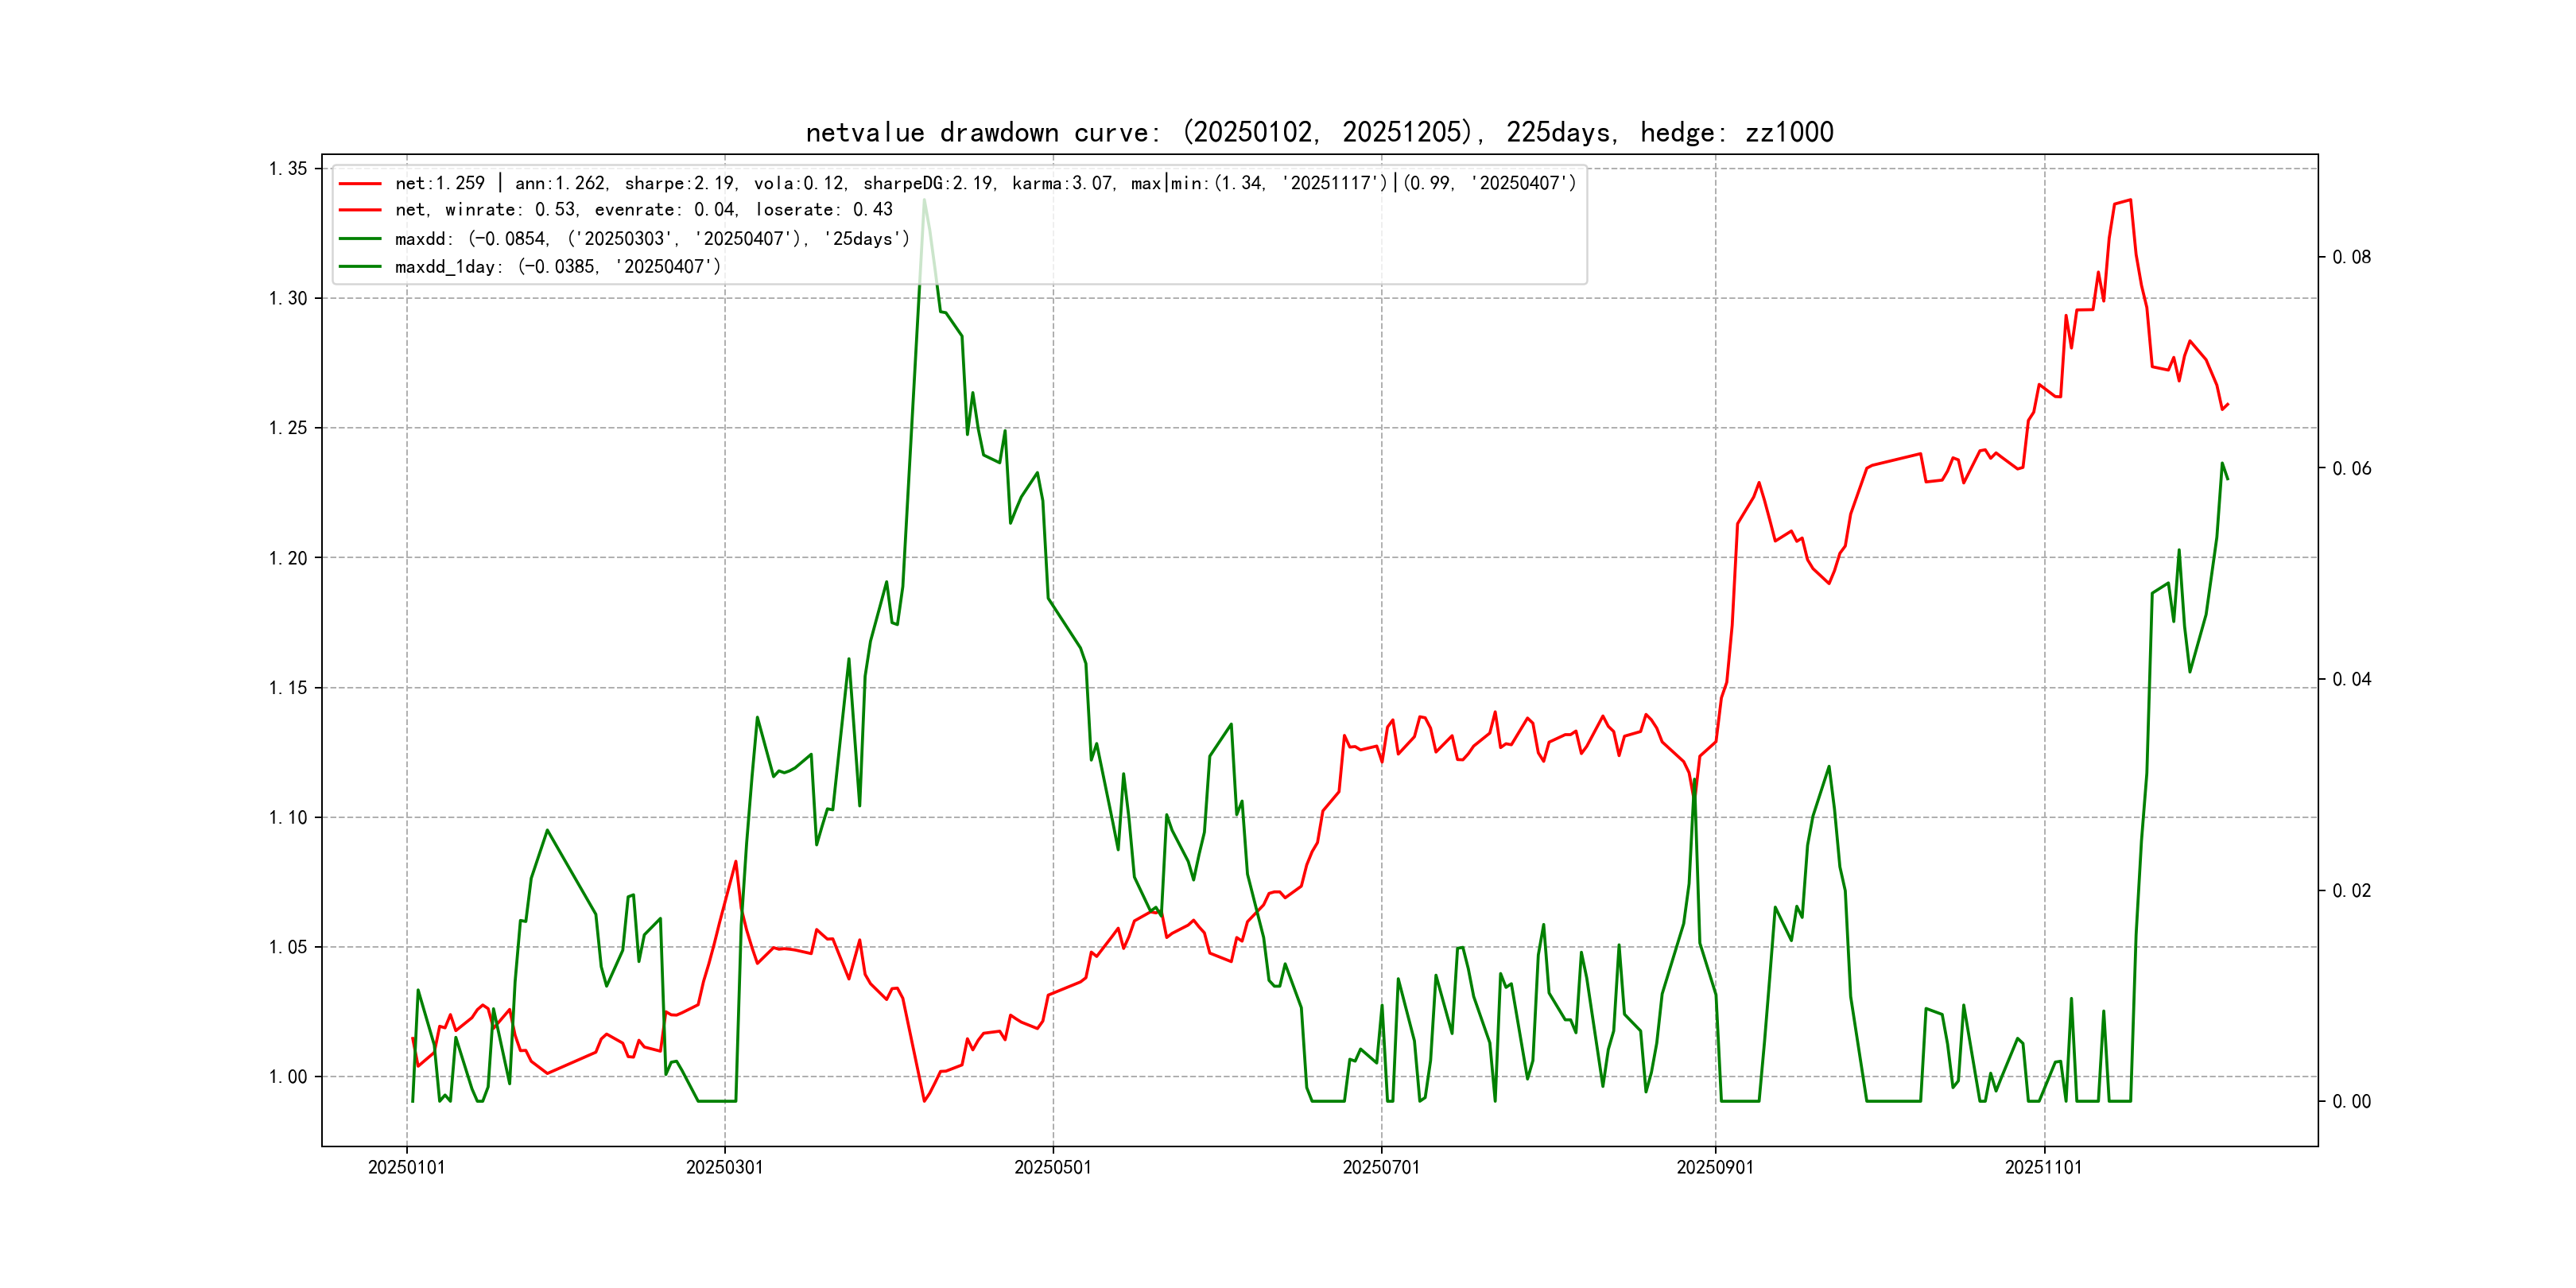
Task: Click the 20250101 x-axis label
Action: [x=406, y=1167]
